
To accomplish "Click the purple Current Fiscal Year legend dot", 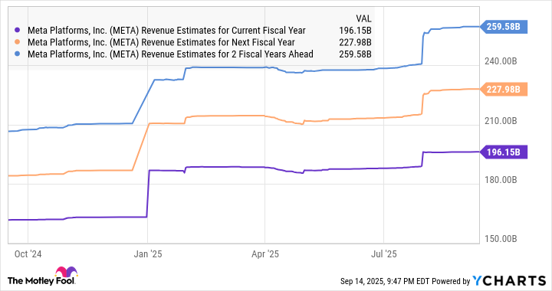I will click(18, 31).
